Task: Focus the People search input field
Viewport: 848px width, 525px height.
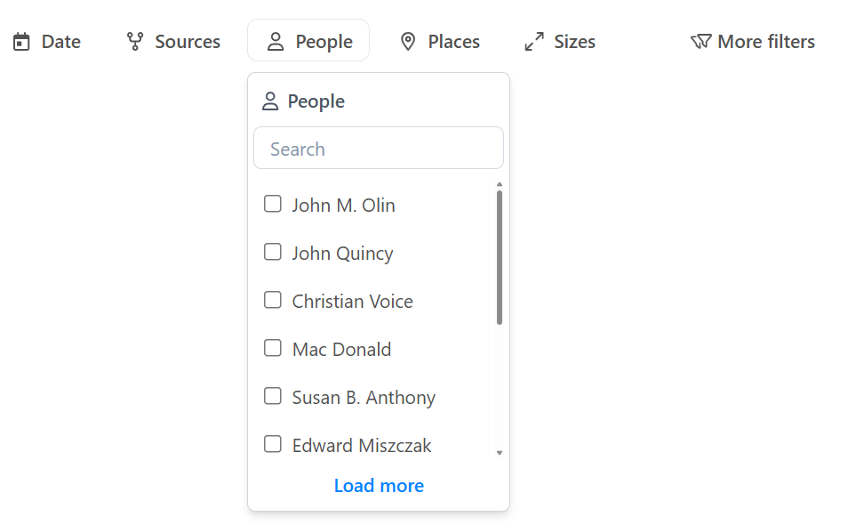Action: coord(379,149)
